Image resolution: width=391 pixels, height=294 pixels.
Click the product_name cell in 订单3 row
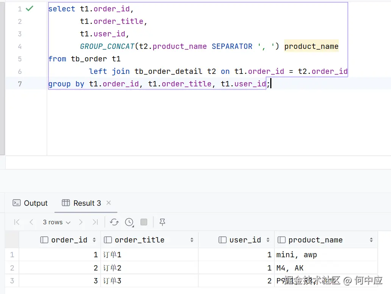[326, 281]
